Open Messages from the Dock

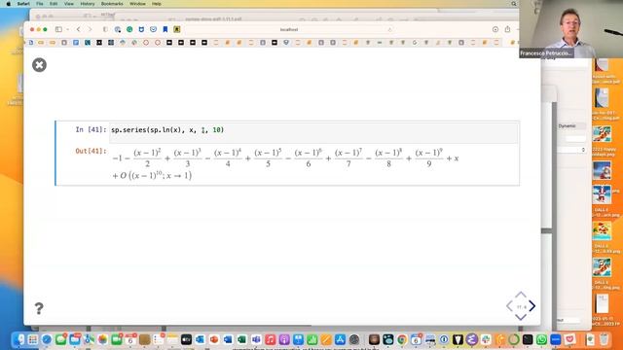point(60,339)
